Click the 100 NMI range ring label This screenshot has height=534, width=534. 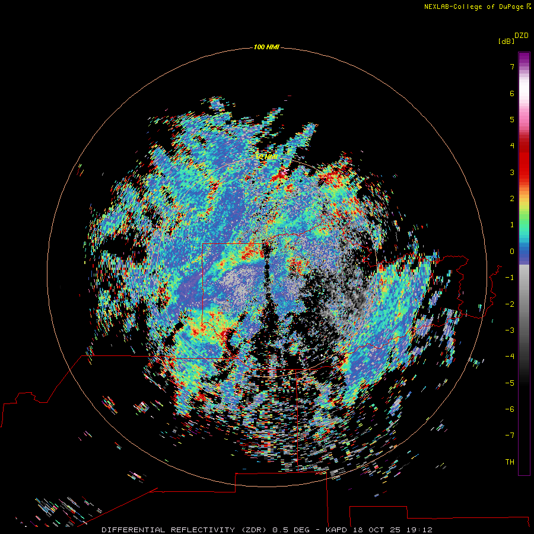coord(266,47)
